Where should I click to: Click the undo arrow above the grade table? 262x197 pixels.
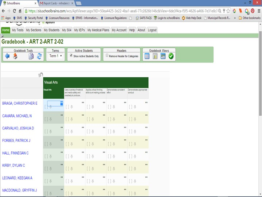[x=40, y=74]
